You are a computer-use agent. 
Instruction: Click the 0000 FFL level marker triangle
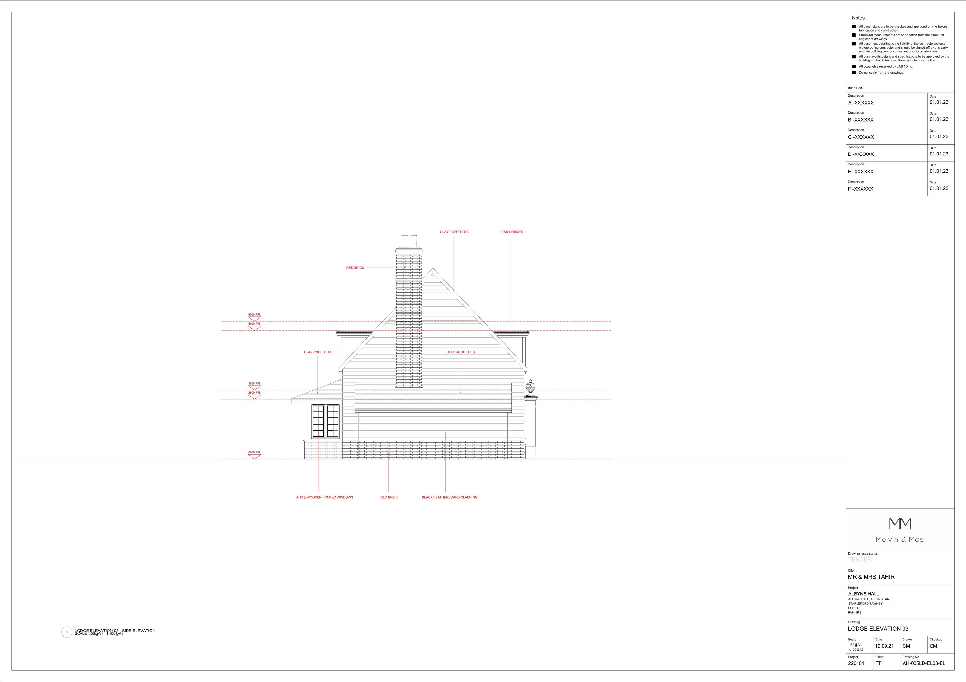click(x=254, y=457)
